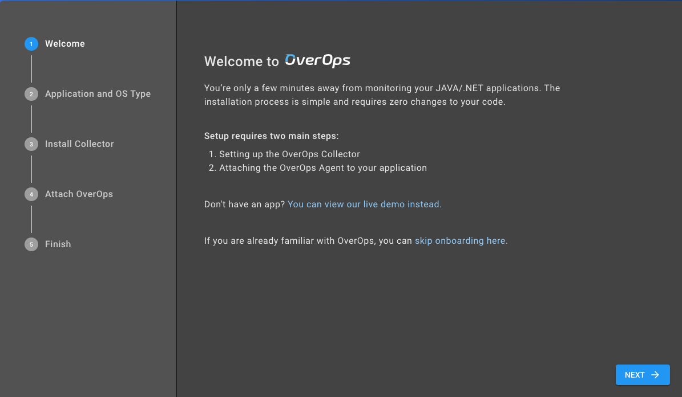The width and height of the screenshot is (682, 397).
Task: Click the step 2 circle icon
Action: point(31,94)
